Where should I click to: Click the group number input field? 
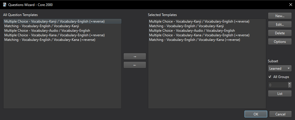pyautogui.click(x=278, y=85)
